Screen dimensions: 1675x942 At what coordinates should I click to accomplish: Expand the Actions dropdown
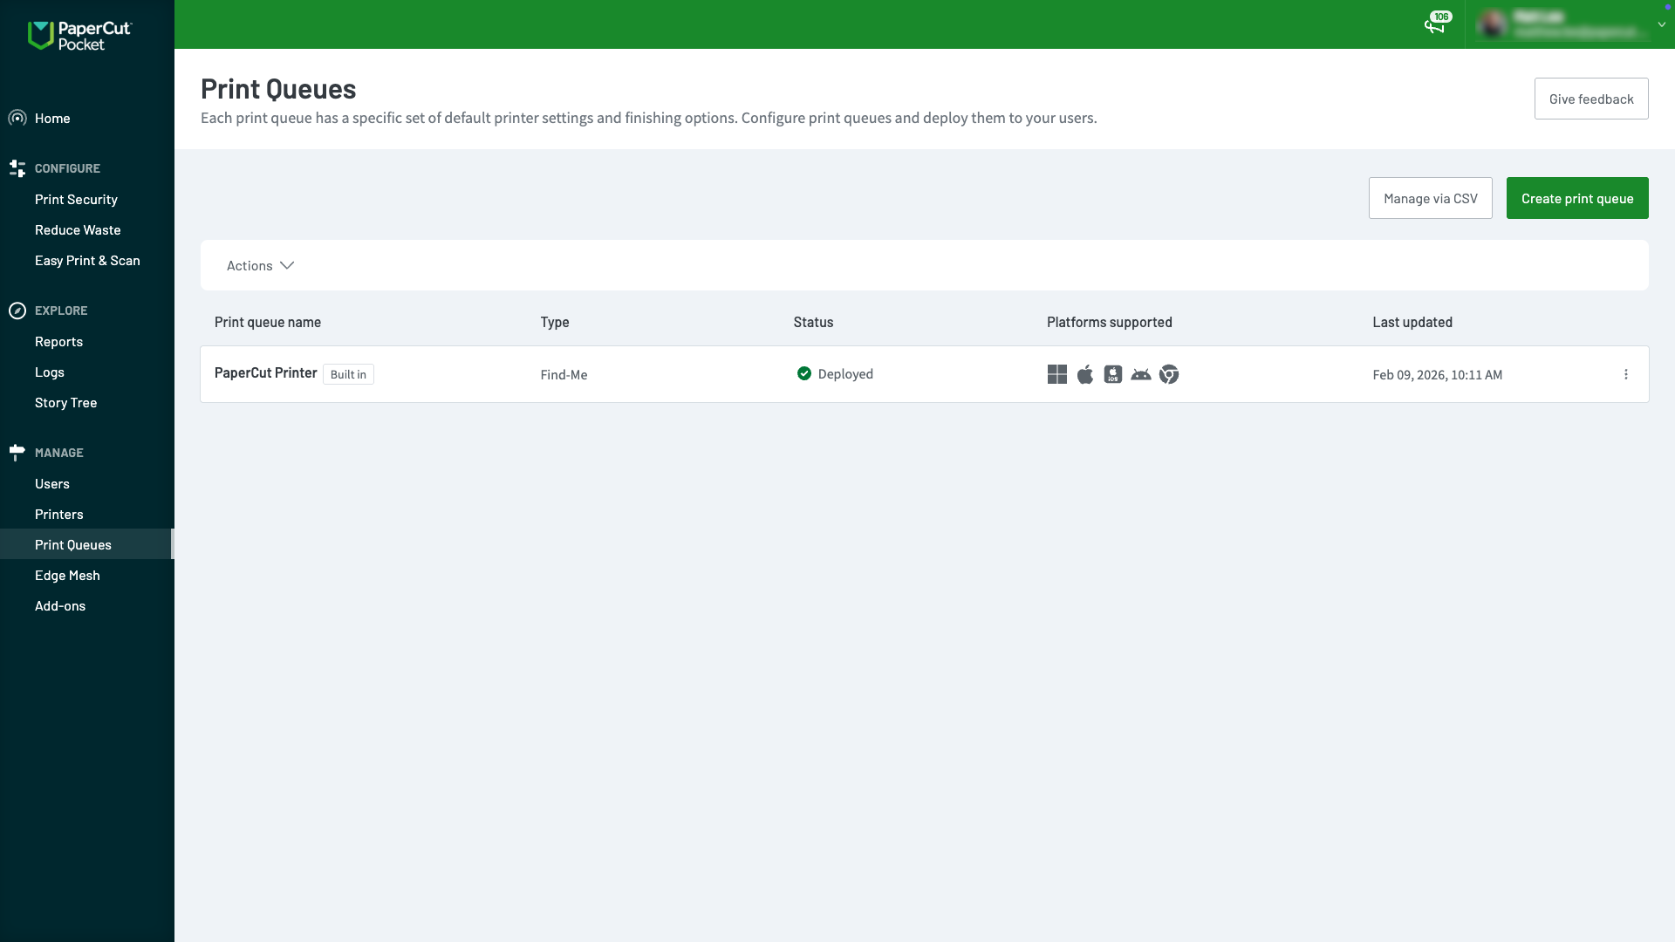[260, 265]
